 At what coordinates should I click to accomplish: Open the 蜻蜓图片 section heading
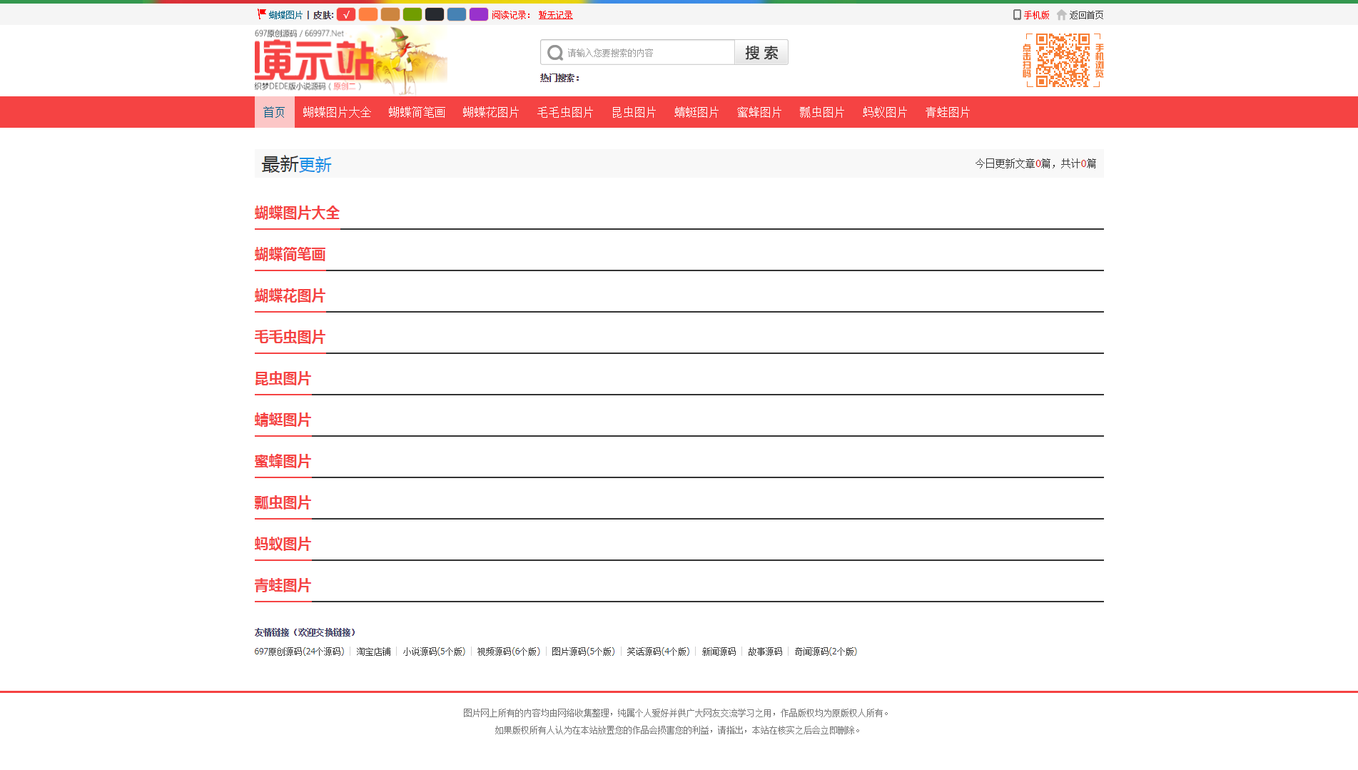[283, 420]
